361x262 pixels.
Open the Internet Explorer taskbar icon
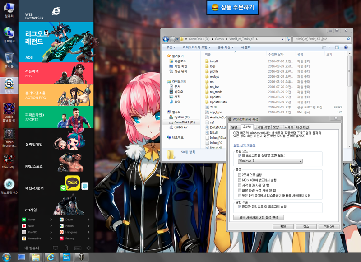click(x=51, y=257)
